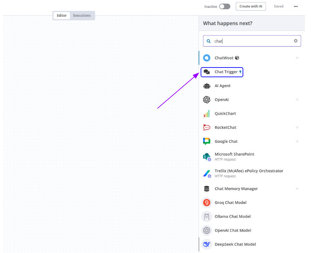
Task: Choose the AI Agent robot icon
Action: point(207,86)
